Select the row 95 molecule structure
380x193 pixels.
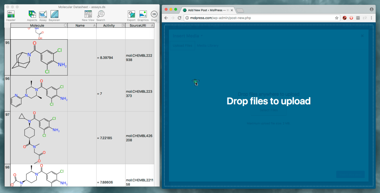point(39,57)
